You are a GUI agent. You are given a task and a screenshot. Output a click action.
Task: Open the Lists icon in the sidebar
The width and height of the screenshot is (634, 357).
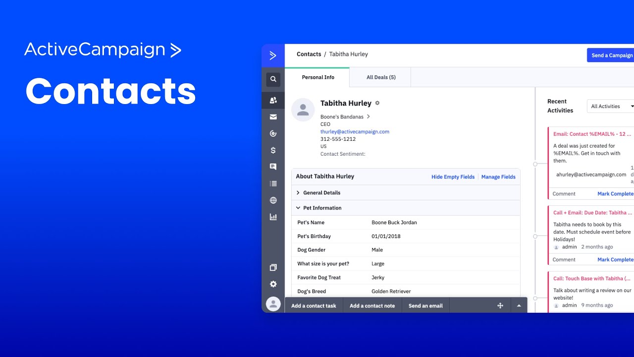point(273,183)
